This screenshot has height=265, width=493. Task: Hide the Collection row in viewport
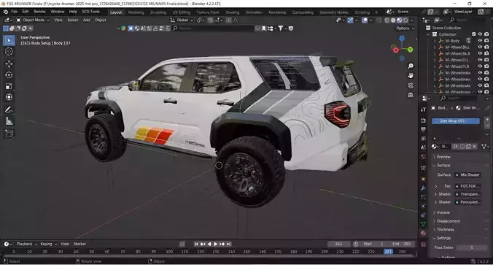point(480,34)
